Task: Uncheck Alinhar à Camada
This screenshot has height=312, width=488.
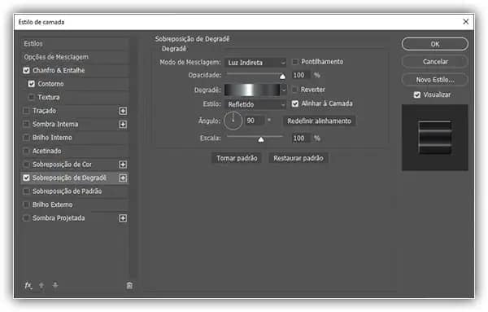Action: tap(294, 103)
